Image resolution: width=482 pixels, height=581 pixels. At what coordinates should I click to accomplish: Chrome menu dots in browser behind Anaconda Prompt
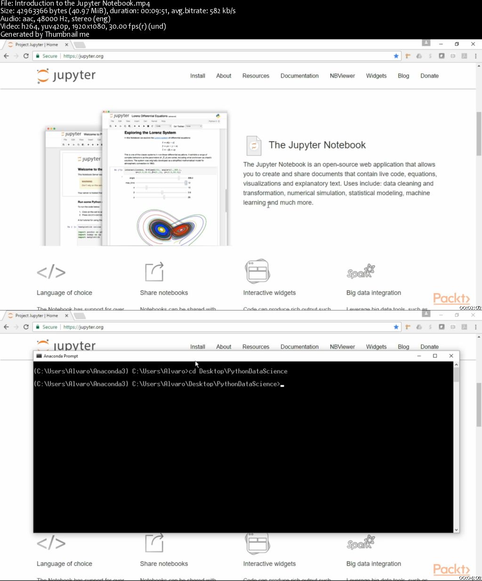[x=475, y=327]
